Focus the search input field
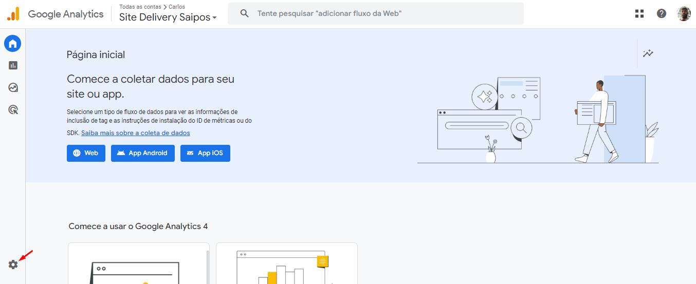The height and width of the screenshot is (284, 696). (x=376, y=13)
